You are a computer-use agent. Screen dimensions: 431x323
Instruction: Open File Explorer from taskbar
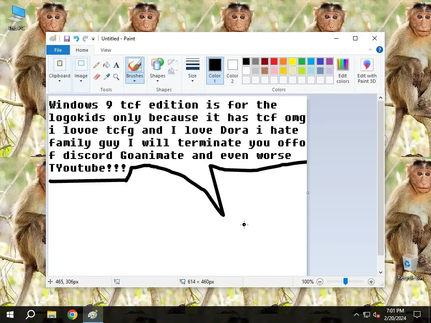pos(51,315)
